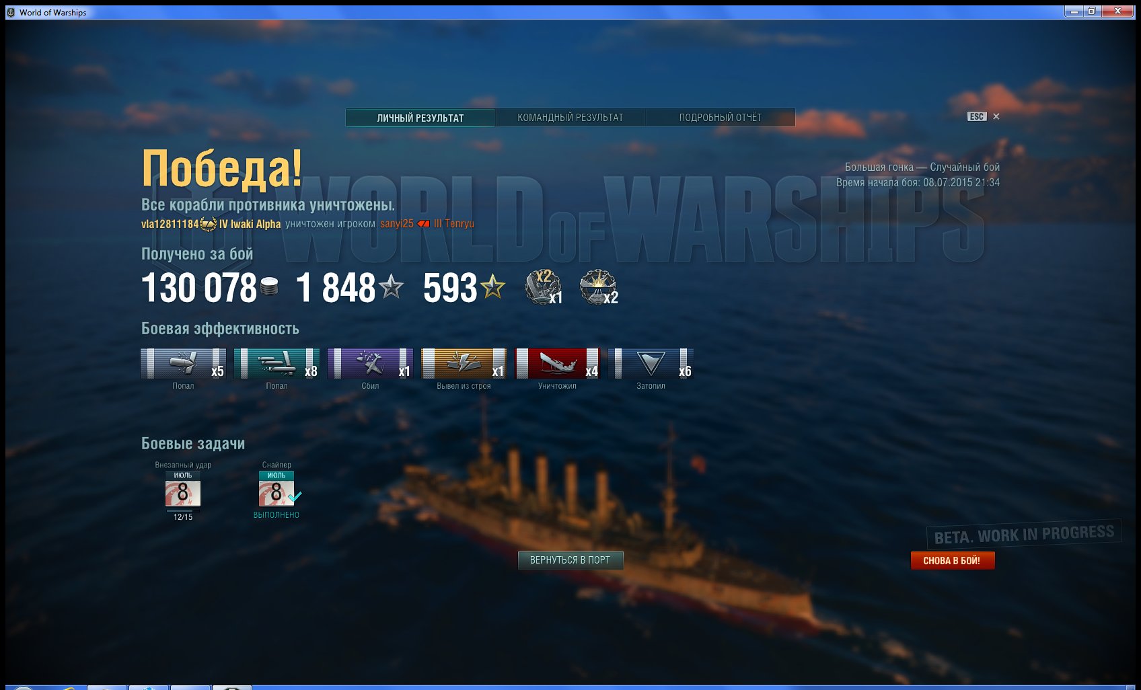The width and height of the screenshot is (1141, 690).
Task: Click the silver credits coin icon
Action: 269,286
